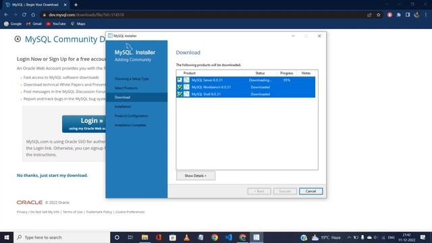This screenshot has width=432, height=243.
Task: Toggle the Chrome side panel icon
Action: (408, 15)
